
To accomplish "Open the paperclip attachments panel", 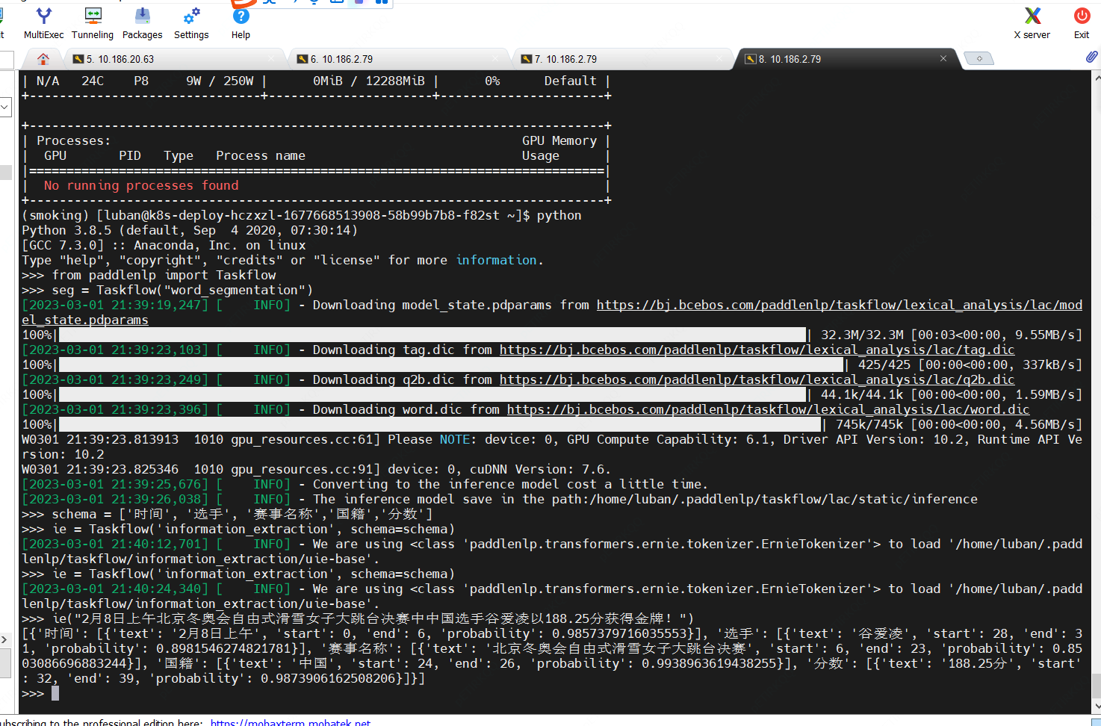I will click(1093, 58).
